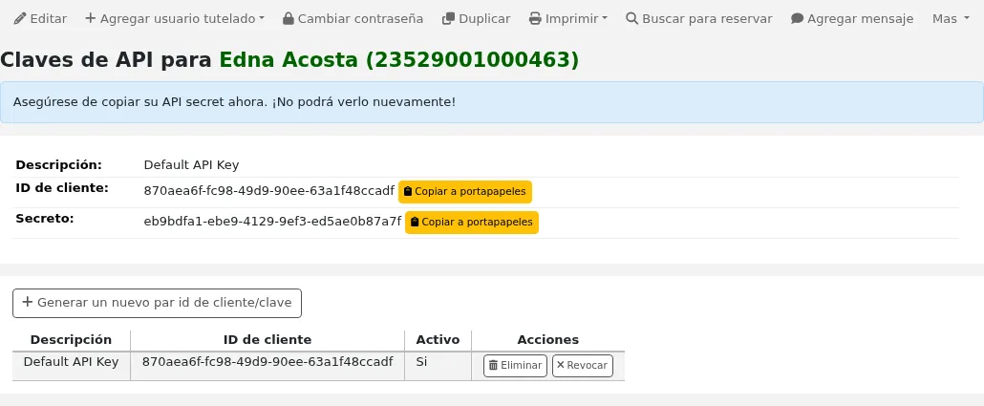Click the Activo column header

point(439,340)
